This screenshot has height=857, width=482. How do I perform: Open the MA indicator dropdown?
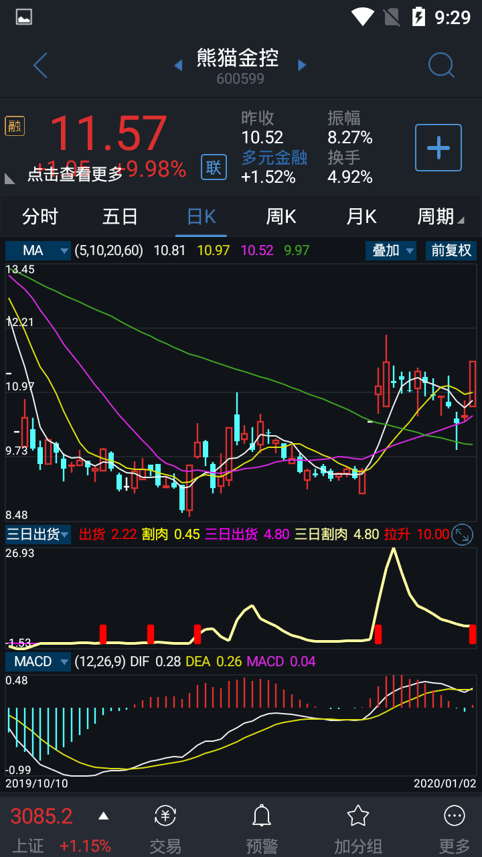click(x=37, y=250)
